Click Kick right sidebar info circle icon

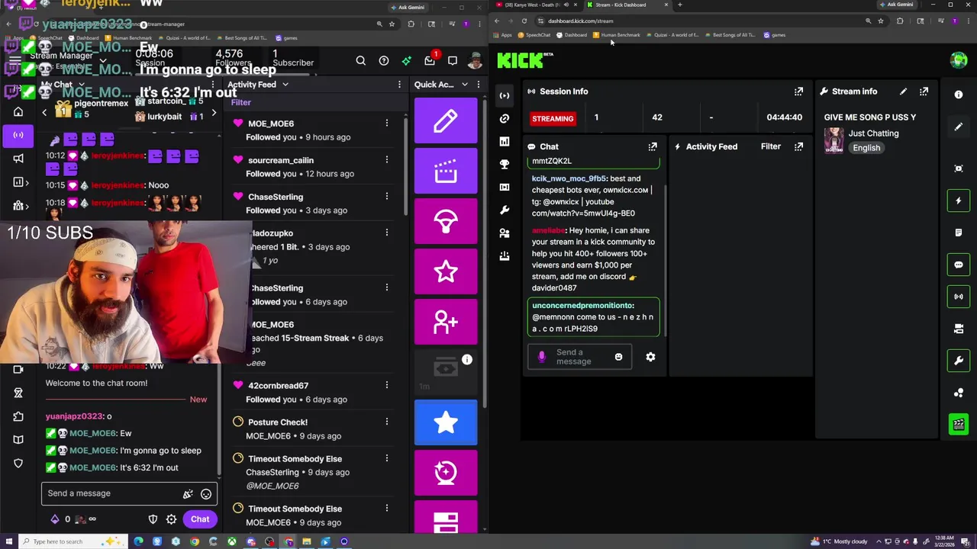(x=959, y=95)
